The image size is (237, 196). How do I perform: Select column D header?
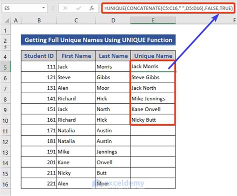[x=113, y=20]
